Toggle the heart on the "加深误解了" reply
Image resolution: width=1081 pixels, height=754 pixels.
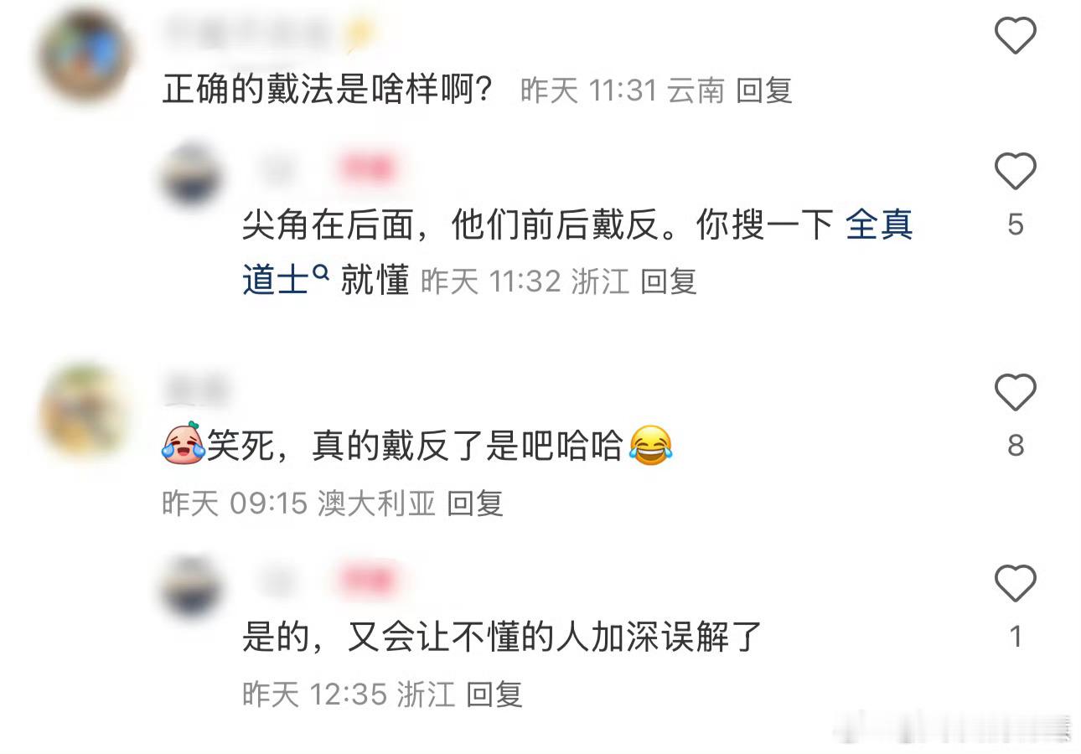1015,583
